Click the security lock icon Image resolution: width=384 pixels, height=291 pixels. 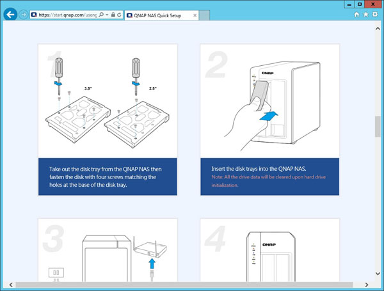(x=113, y=15)
